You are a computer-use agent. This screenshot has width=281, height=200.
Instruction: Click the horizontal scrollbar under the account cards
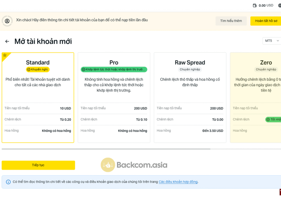coord(106,149)
